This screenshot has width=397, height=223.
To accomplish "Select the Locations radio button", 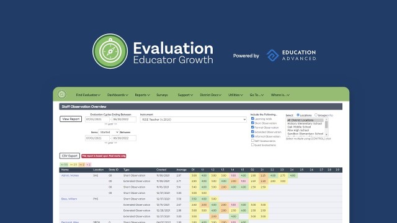I will (298, 115).
